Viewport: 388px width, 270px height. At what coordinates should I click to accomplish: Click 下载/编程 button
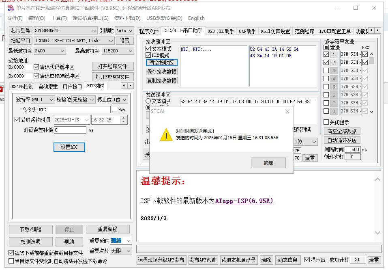click(31, 229)
